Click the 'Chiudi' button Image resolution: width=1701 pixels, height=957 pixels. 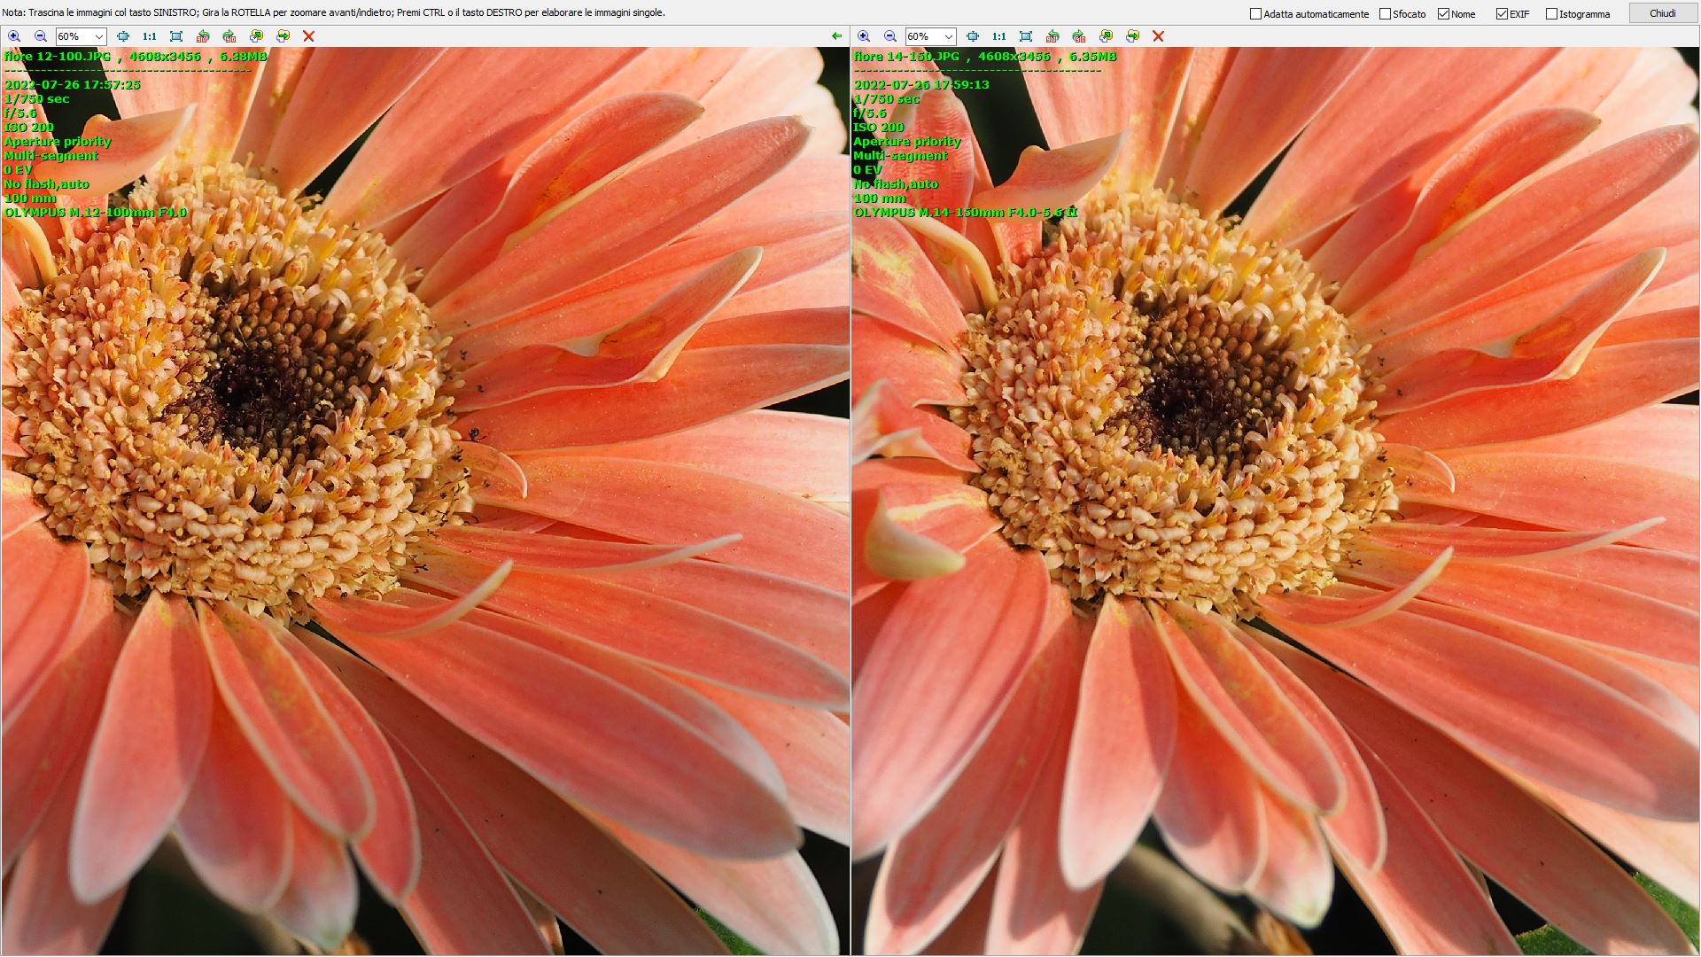(1662, 13)
